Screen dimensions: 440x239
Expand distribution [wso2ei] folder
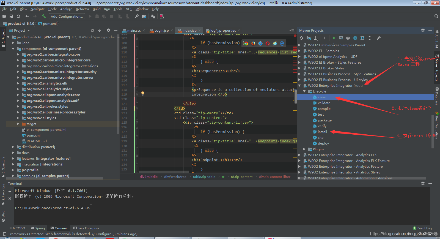pos(13,147)
